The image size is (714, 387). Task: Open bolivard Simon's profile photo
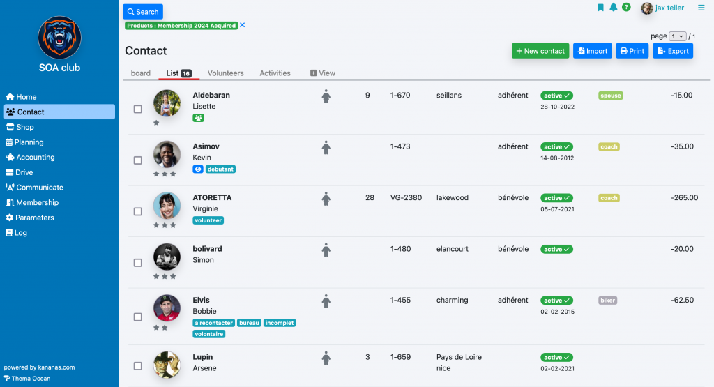tap(167, 257)
